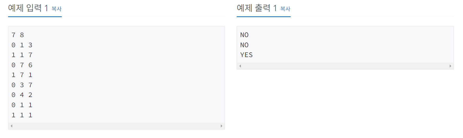Click right scroll arrow under sample input

click(222, 126)
